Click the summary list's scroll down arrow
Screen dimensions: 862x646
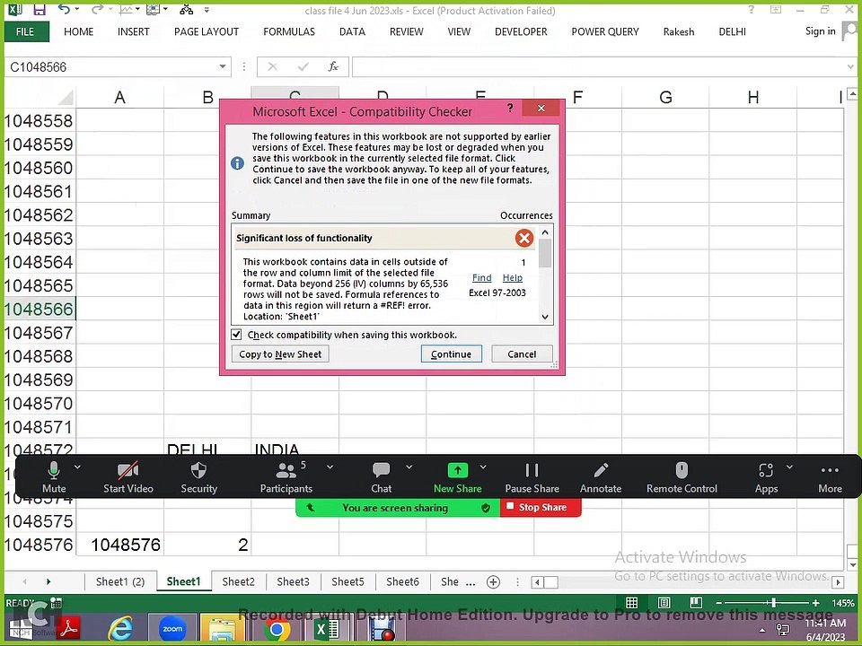click(x=545, y=317)
